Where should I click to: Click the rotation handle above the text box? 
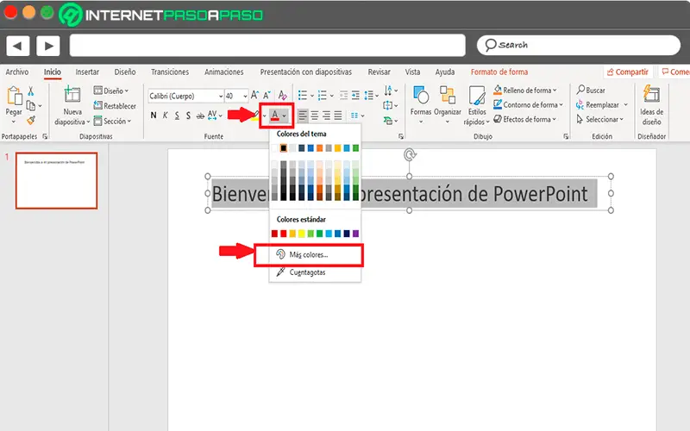[410, 155]
